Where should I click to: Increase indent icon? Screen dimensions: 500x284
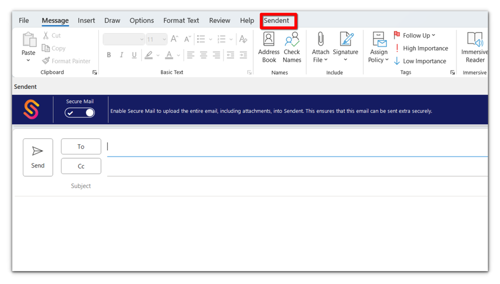tap(243, 55)
